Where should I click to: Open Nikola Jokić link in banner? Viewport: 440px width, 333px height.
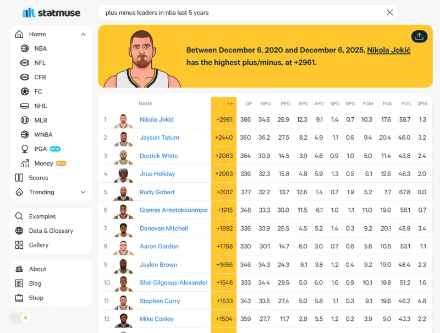(x=388, y=50)
